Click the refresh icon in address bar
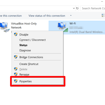The width and height of the screenshot is (105, 105). [77, 8]
